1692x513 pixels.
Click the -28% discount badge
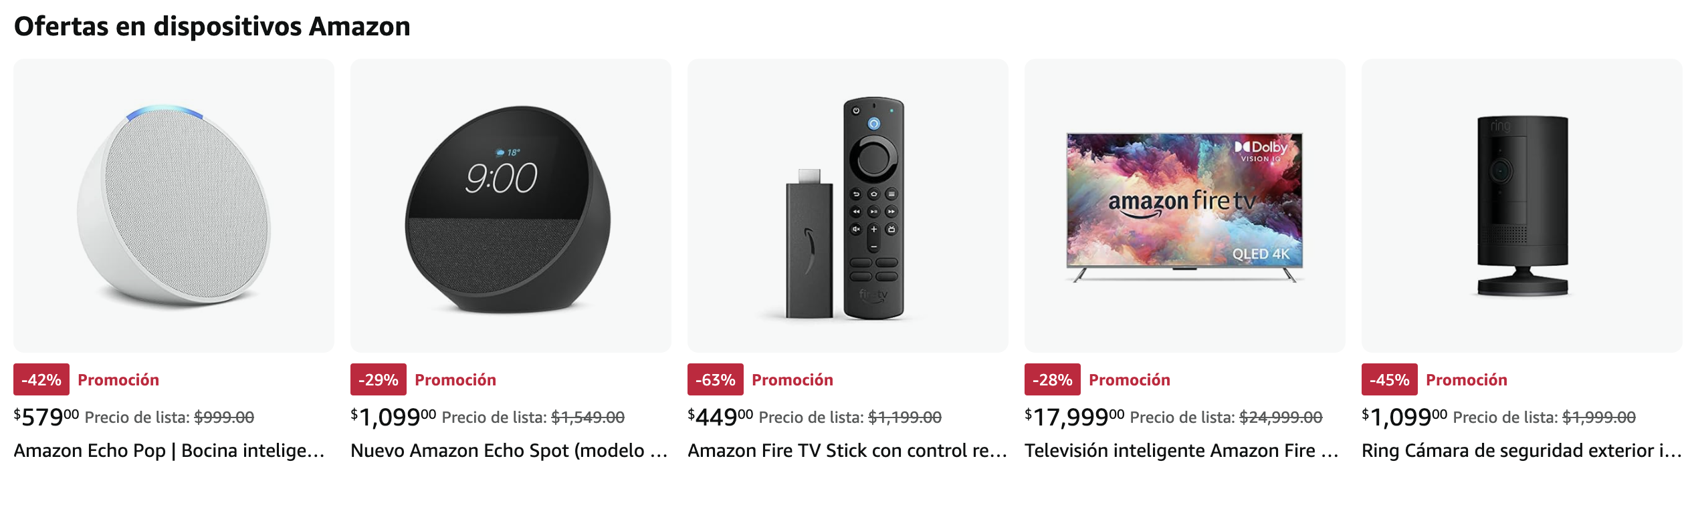tap(1053, 379)
